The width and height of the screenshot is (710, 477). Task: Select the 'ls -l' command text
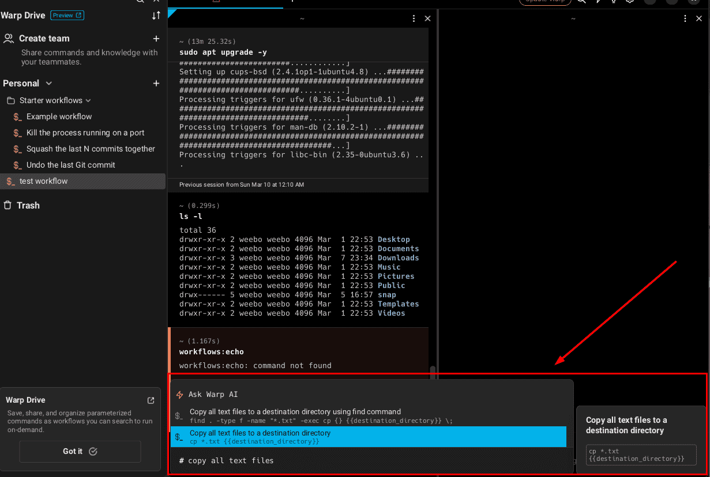click(x=191, y=216)
